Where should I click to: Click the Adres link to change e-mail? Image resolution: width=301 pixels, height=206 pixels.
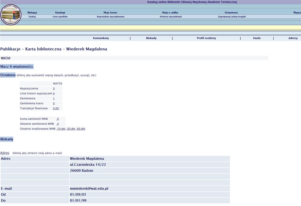point(5,153)
